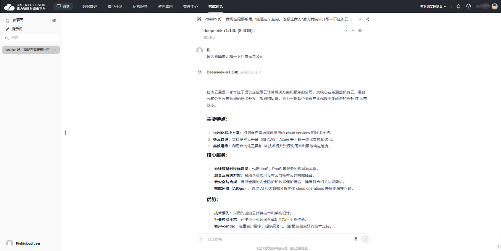501x251 pixels.
Task: Click the timestamp 11/02/2025 15:19
Action: click(250, 73)
